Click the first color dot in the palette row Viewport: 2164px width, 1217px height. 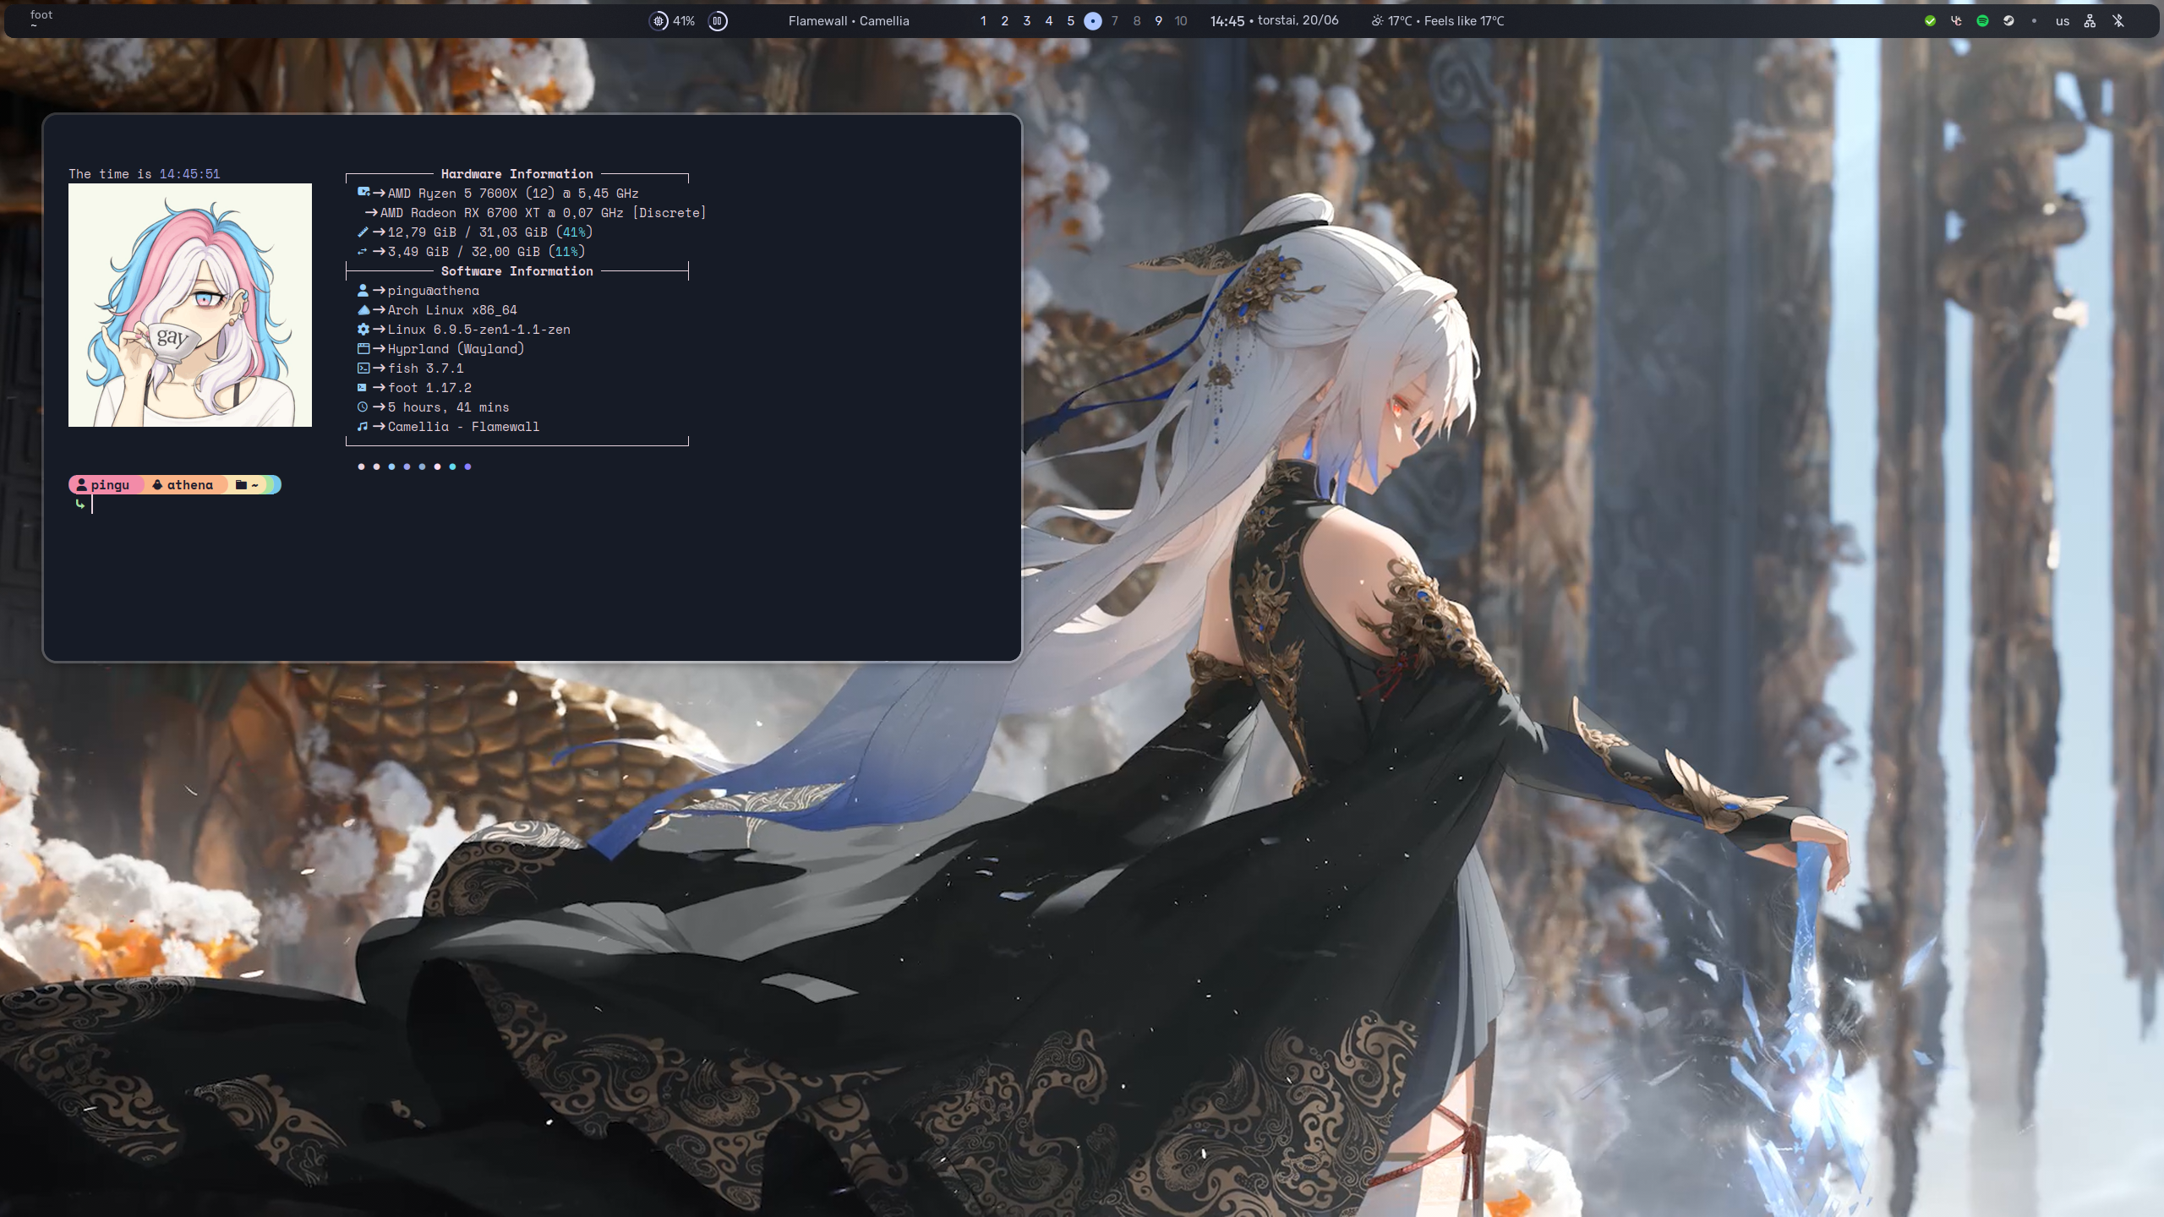pyautogui.click(x=361, y=467)
